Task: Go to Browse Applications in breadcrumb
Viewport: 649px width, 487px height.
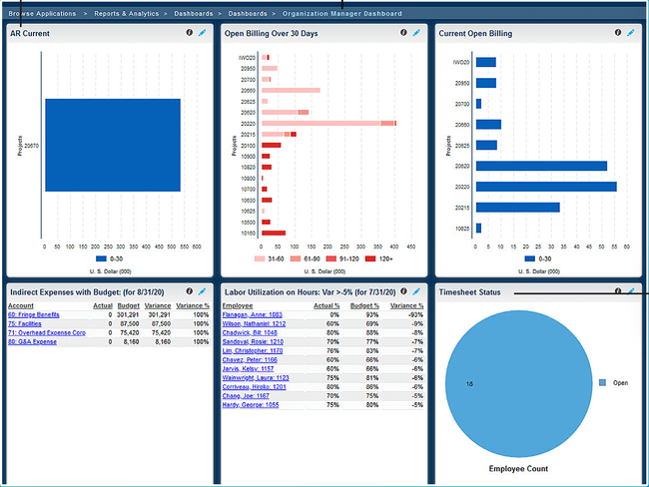Action: [42, 14]
